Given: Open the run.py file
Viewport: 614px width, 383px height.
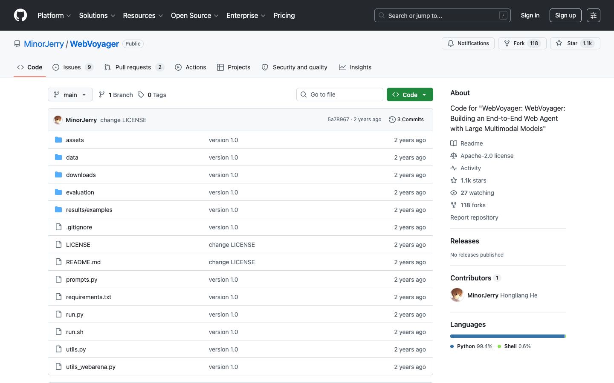Looking at the screenshot, I should pos(75,314).
